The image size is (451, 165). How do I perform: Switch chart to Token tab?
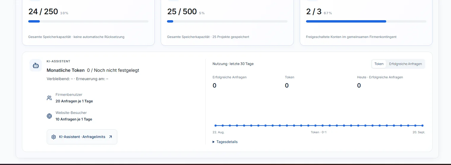pyautogui.click(x=379, y=64)
